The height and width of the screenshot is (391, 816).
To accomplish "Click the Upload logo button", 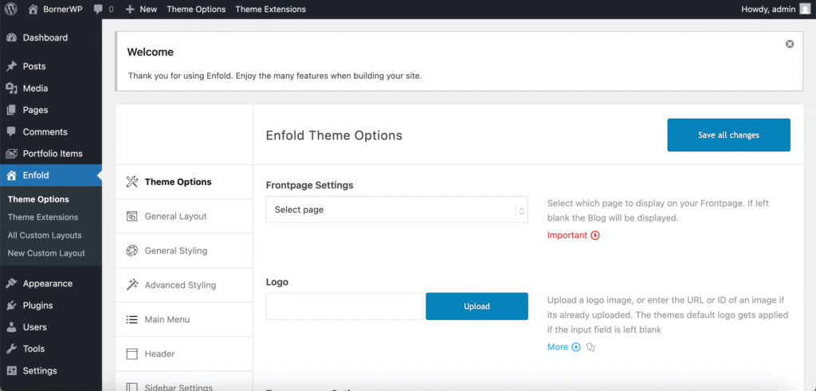I will click(477, 307).
